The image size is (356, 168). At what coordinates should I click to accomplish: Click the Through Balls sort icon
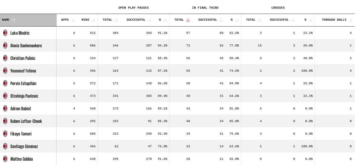pyautogui.click(x=350, y=20)
